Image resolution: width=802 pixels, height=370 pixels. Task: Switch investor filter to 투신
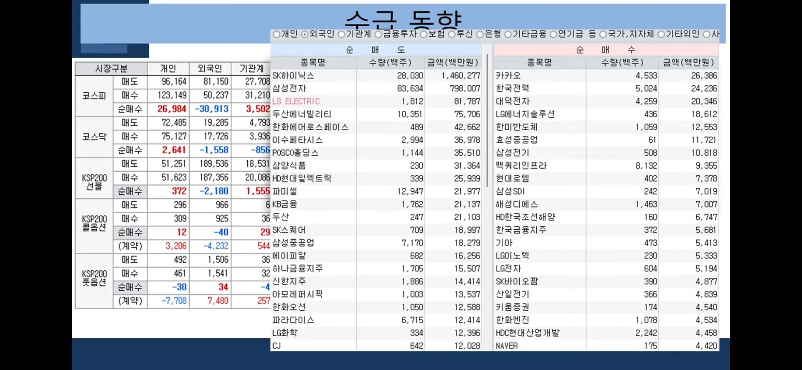pos(452,35)
